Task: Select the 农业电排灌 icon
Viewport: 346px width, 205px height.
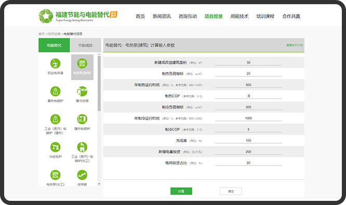Action: [x=56, y=63]
